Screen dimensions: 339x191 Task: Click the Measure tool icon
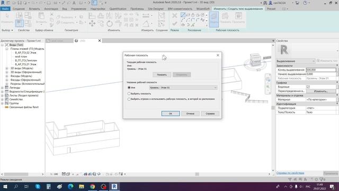click(146, 15)
